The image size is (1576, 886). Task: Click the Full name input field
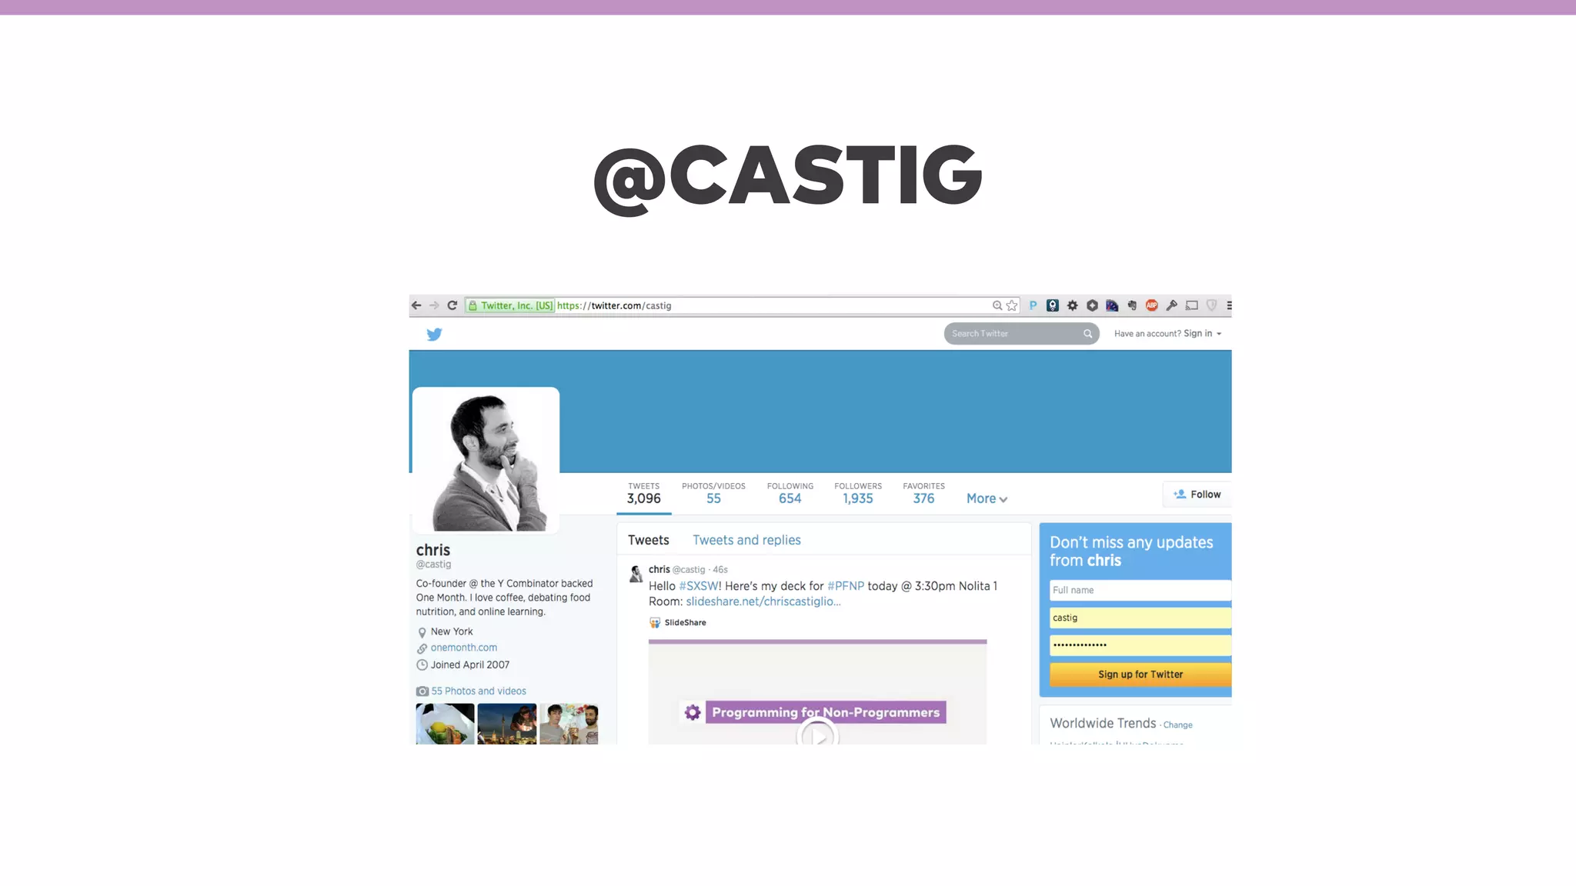(x=1140, y=590)
